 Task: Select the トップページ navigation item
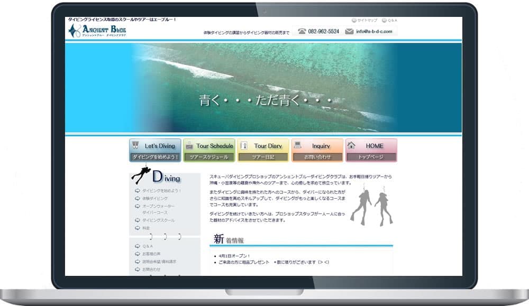(371, 157)
